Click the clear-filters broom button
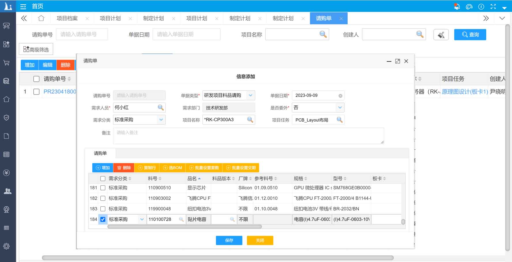This screenshot has height=262, width=512. (441, 35)
